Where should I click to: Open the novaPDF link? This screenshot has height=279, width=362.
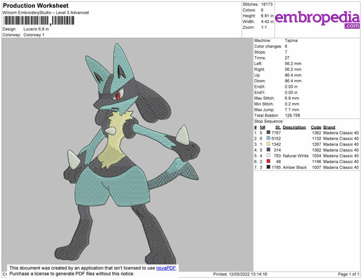pos(166,268)
